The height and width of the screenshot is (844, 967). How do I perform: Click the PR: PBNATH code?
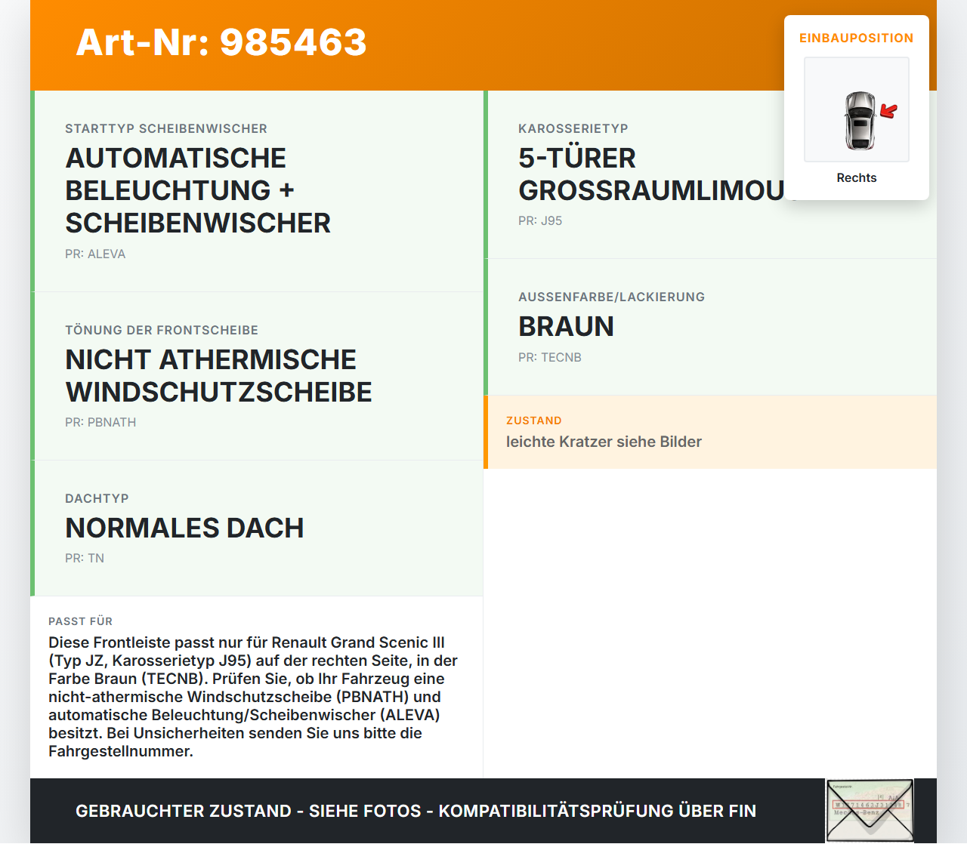(x=100, y=423)
